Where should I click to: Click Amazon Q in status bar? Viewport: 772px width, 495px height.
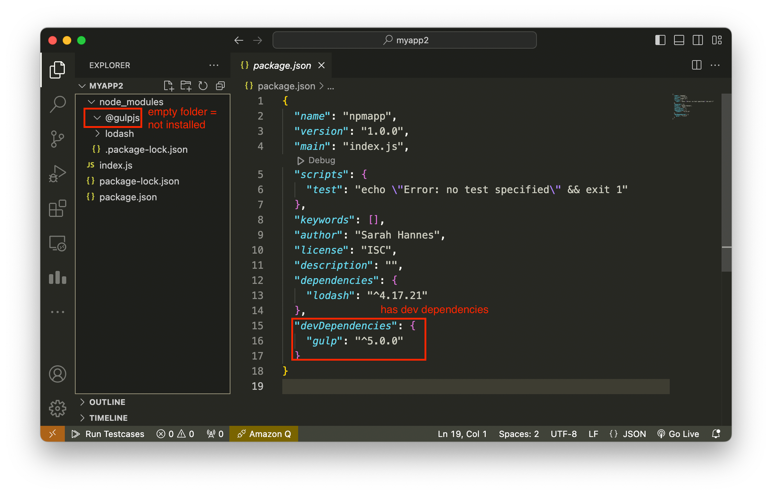pos(264,434)
